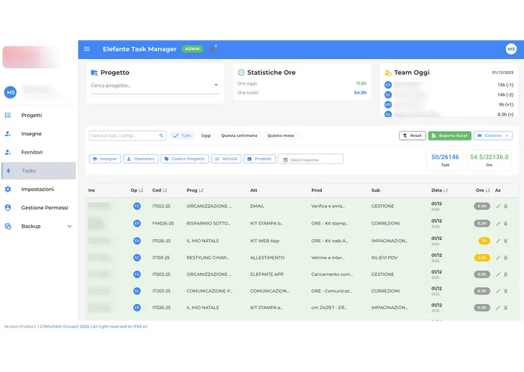Expand the Backup sidebar submenu
Image resolution: width=524 pixels, height=372 pixels.
pyautogui.click(x=70, y=226)
